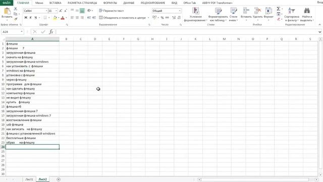Open number format Общий dropdown
Image resolution: width=323 pixels, height=182 pixels.
coord(180,11)
